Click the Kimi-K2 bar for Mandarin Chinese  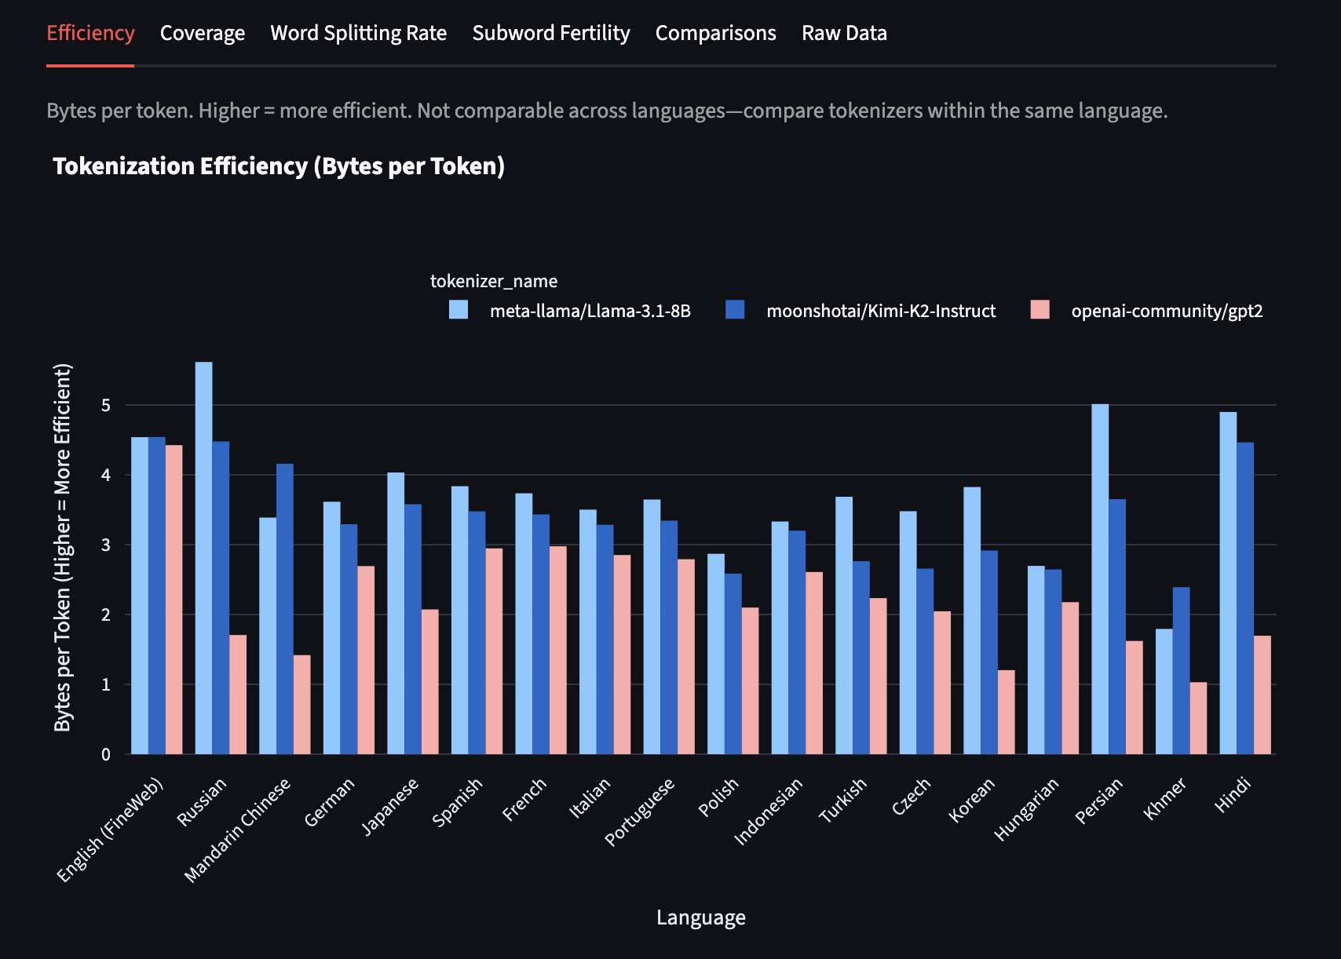click(x=284, y=608)
